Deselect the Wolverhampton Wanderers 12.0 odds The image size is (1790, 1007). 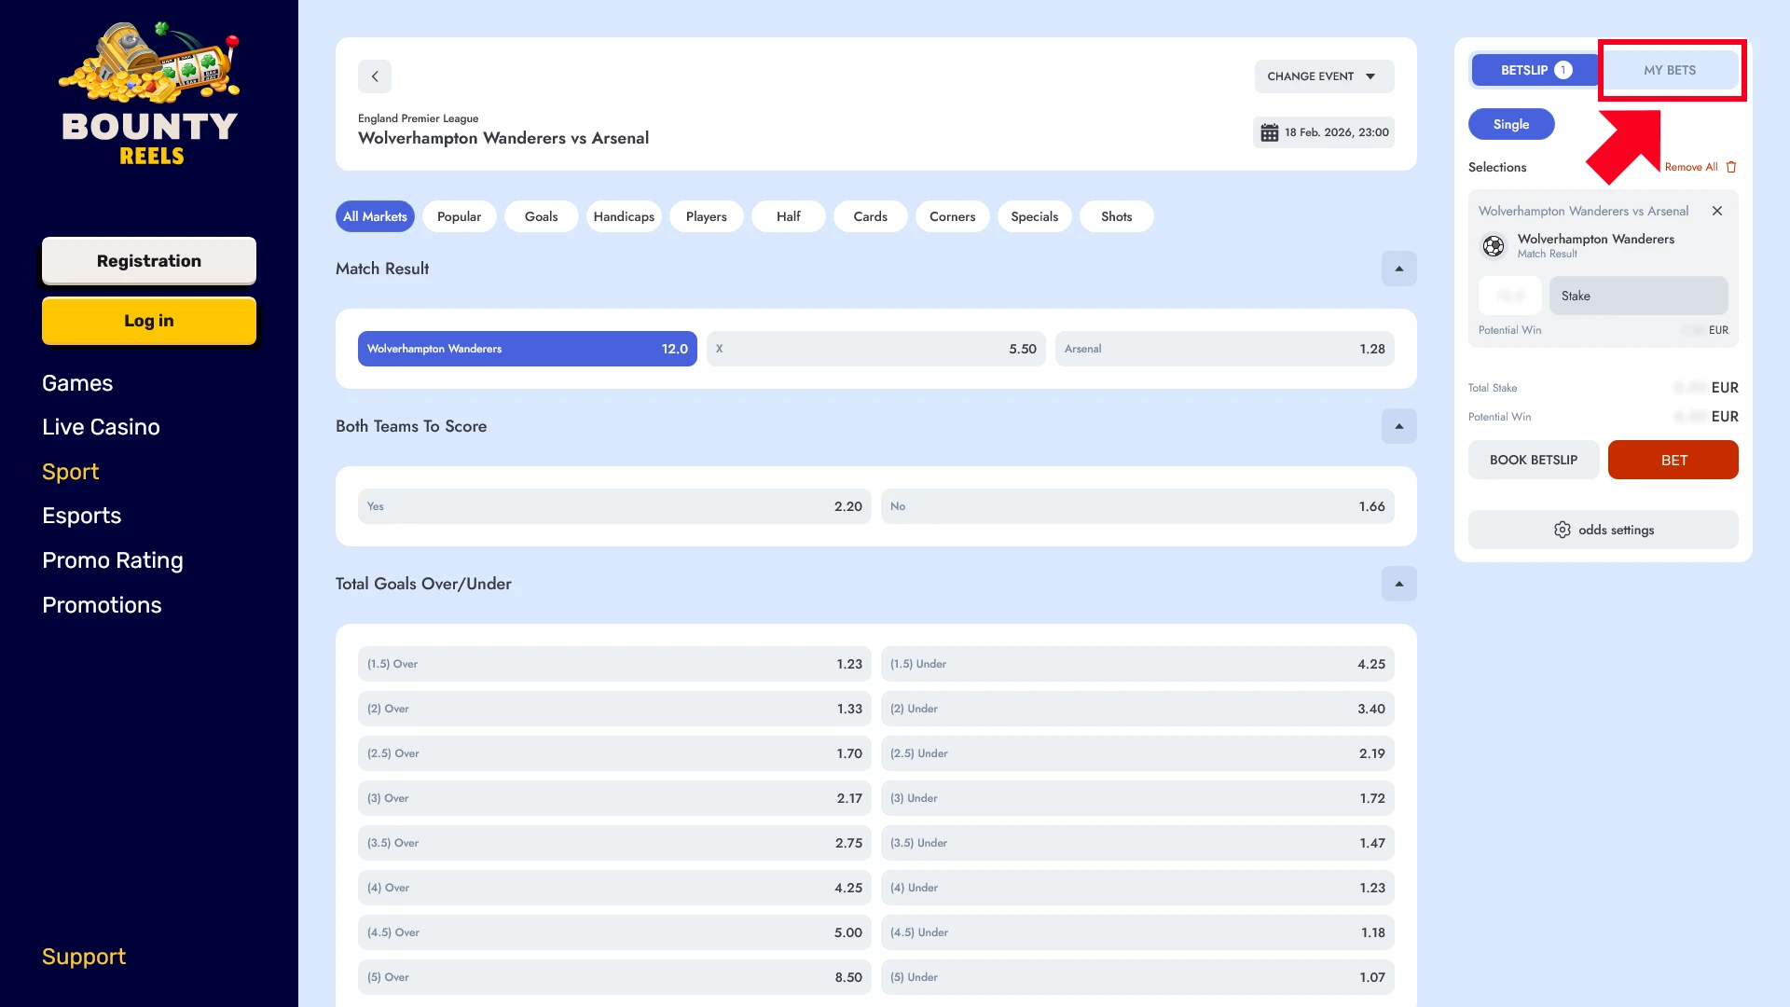coord(527,348)
